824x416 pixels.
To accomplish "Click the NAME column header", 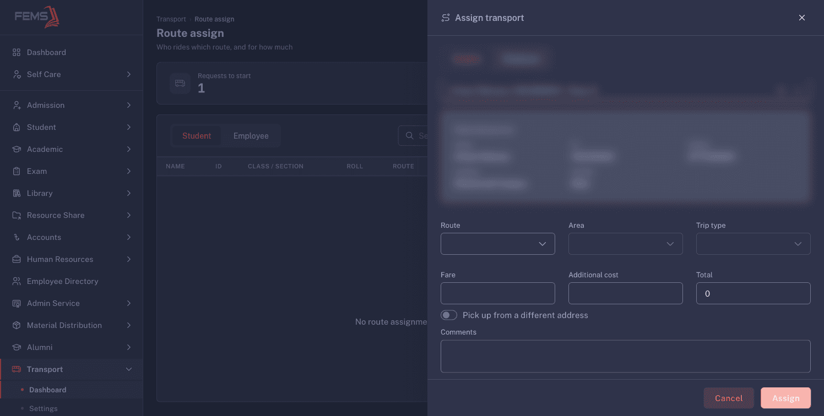I will tap(175, 166).
